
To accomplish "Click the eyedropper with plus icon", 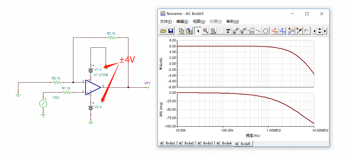I will pos(299,31).
